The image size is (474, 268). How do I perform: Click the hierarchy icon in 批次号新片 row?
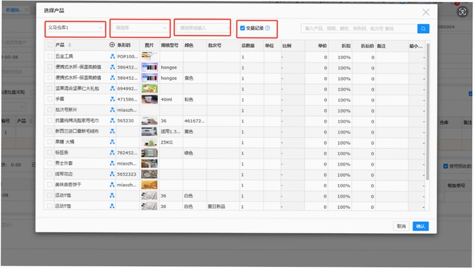[112, 110]
